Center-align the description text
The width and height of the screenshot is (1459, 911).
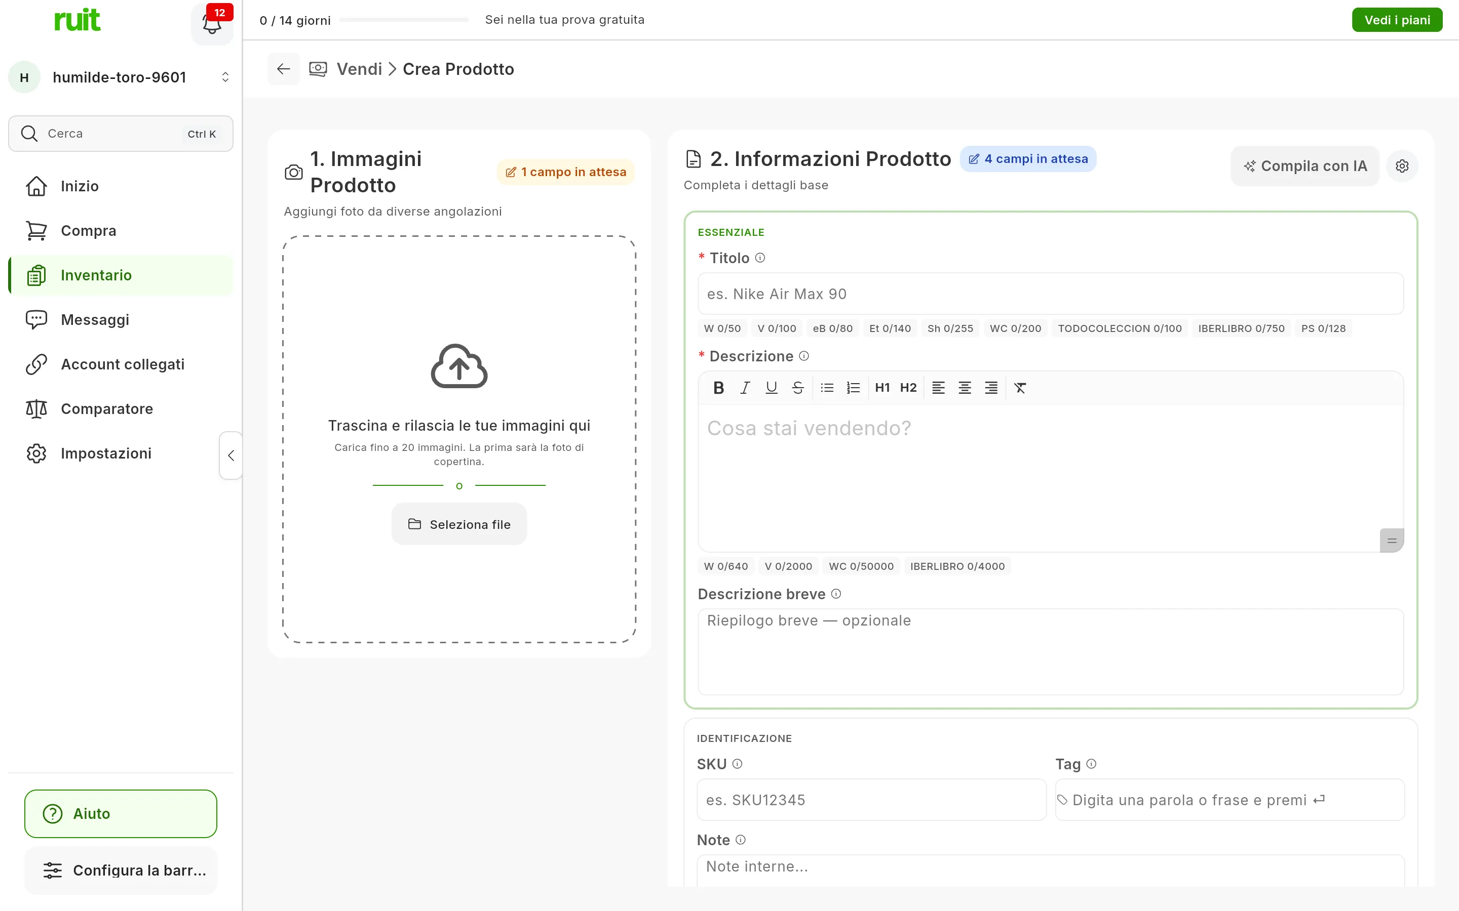(964, 388)
